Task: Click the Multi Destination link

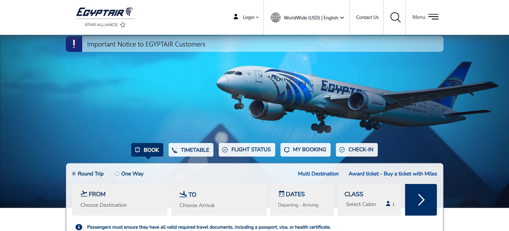Action: pos(318,174)
